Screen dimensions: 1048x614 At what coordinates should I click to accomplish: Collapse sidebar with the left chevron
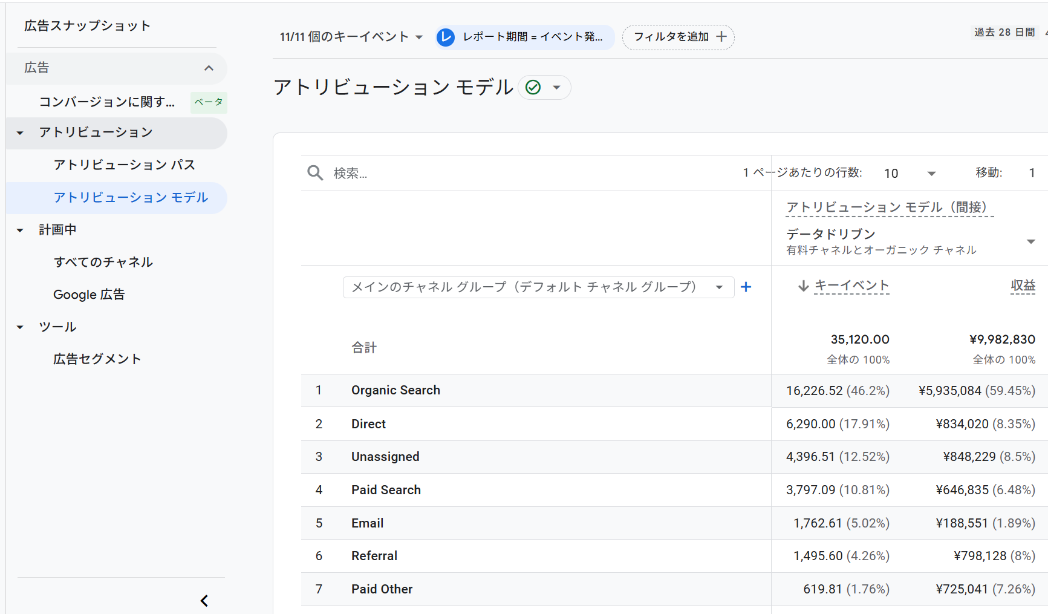(204, 601)
